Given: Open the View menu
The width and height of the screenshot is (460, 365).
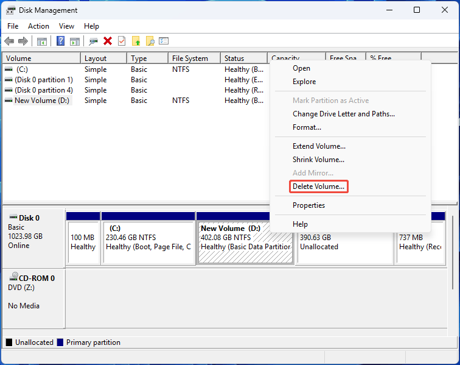Looking at the screenshot, I should point(66,26).
